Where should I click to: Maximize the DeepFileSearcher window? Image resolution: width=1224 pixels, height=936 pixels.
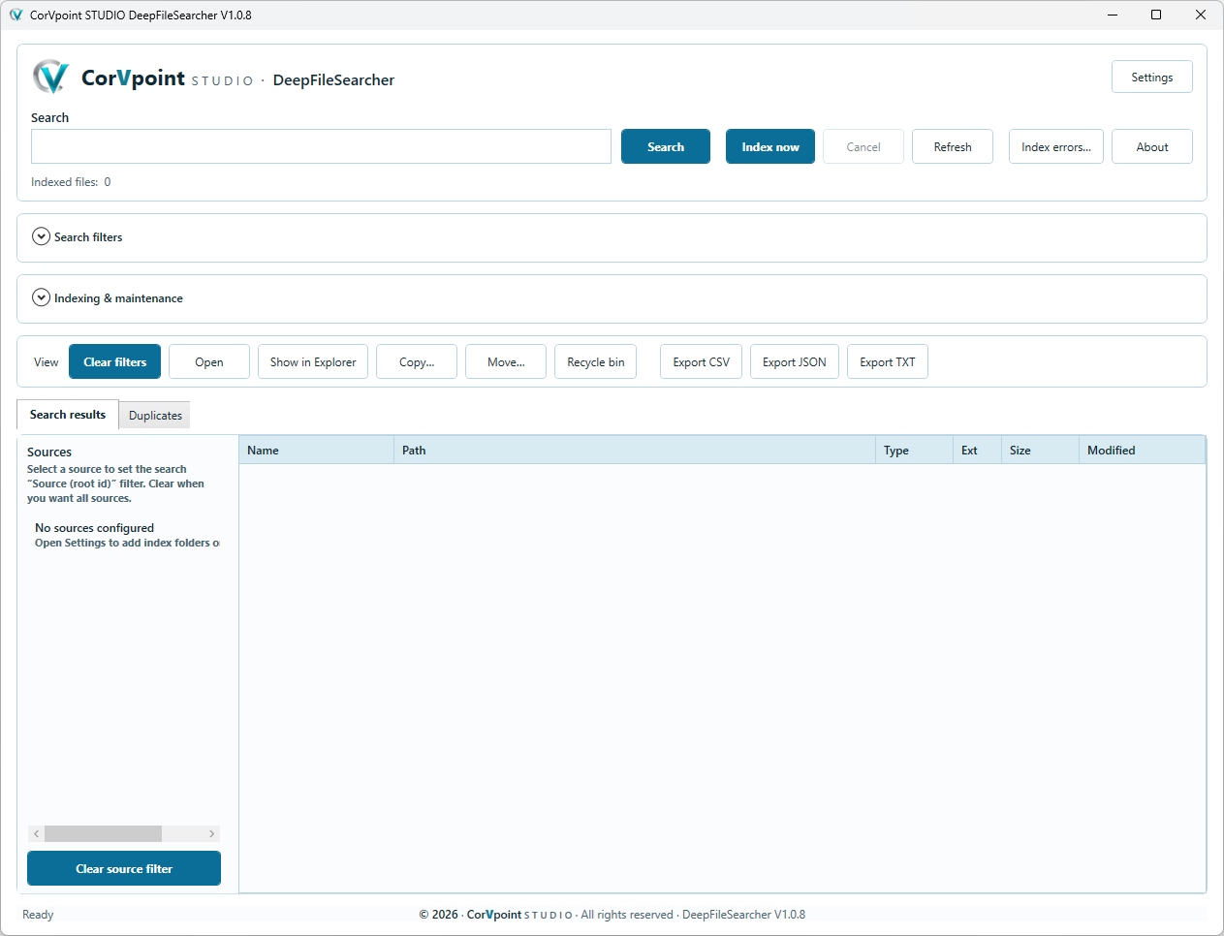point(1156,15)
